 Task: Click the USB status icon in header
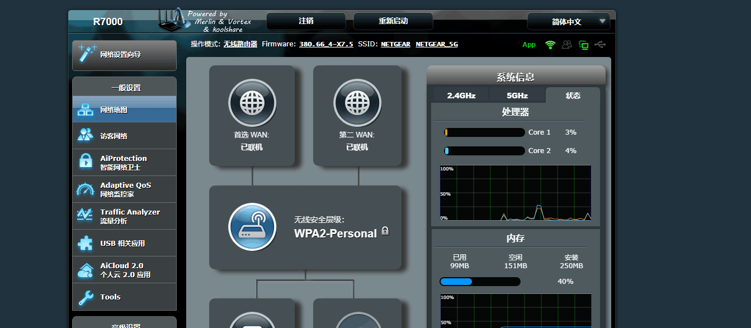pos(601,45)
